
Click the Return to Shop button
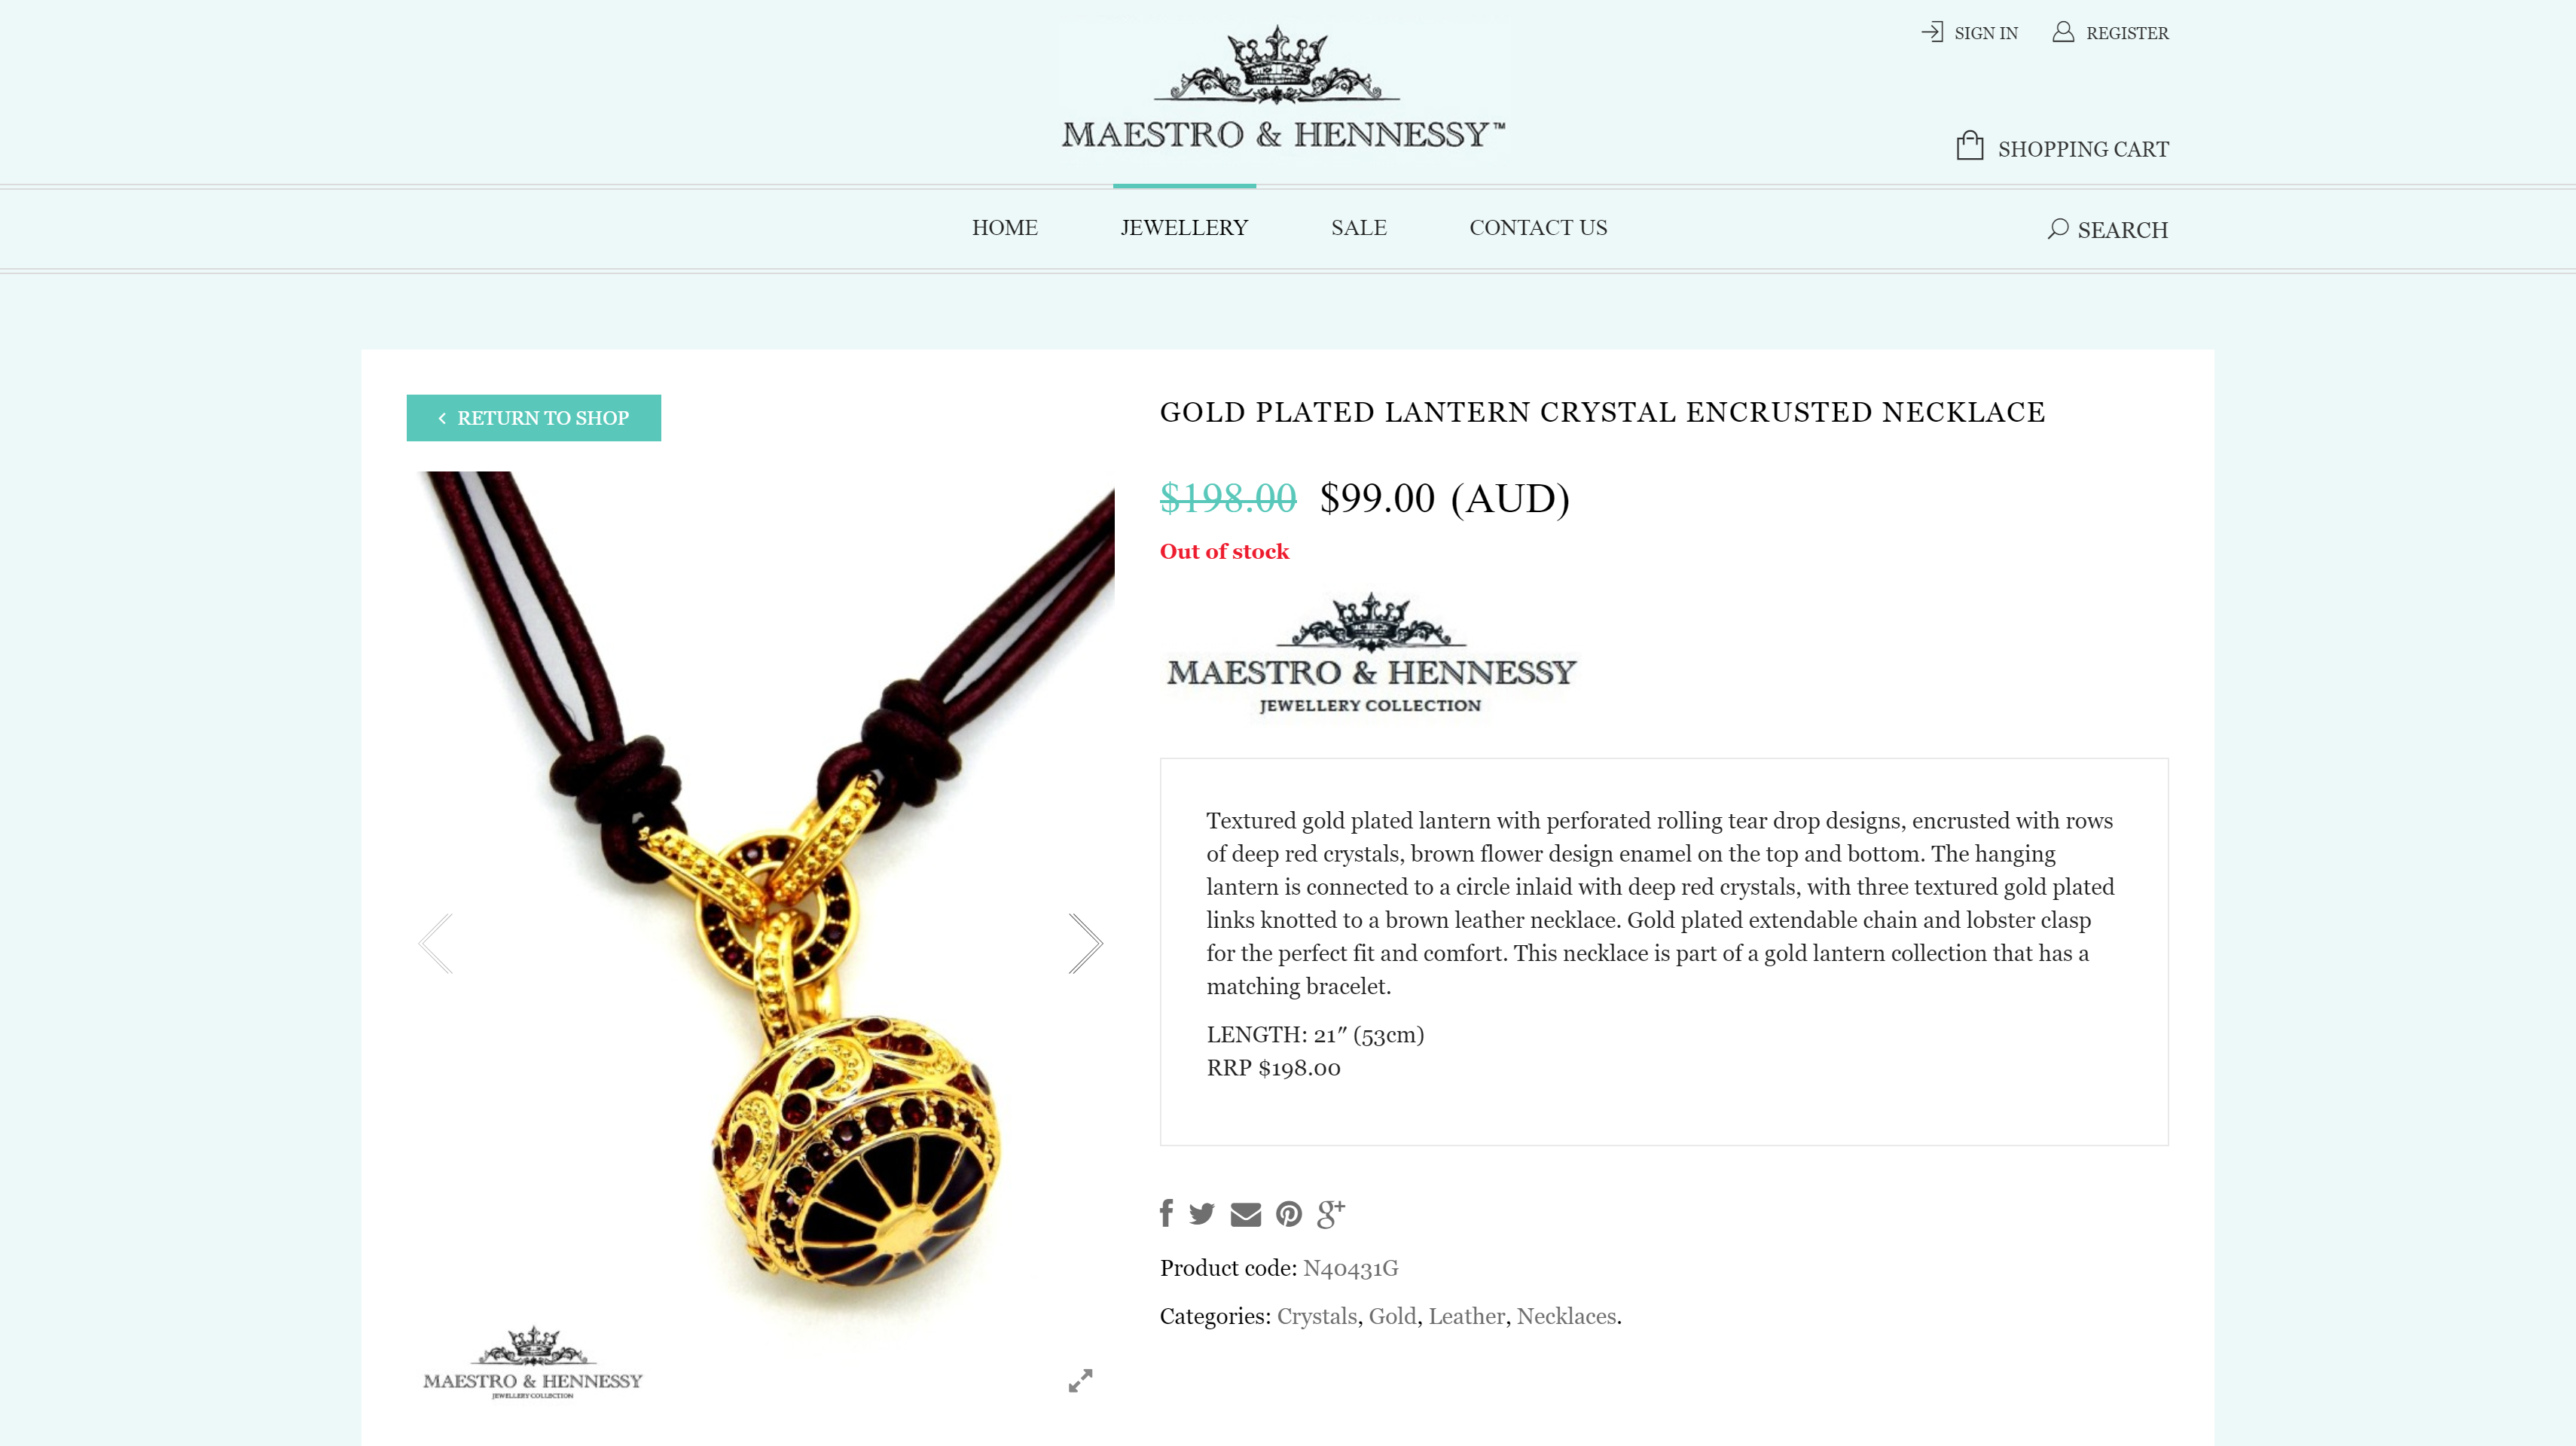[534, 418]
